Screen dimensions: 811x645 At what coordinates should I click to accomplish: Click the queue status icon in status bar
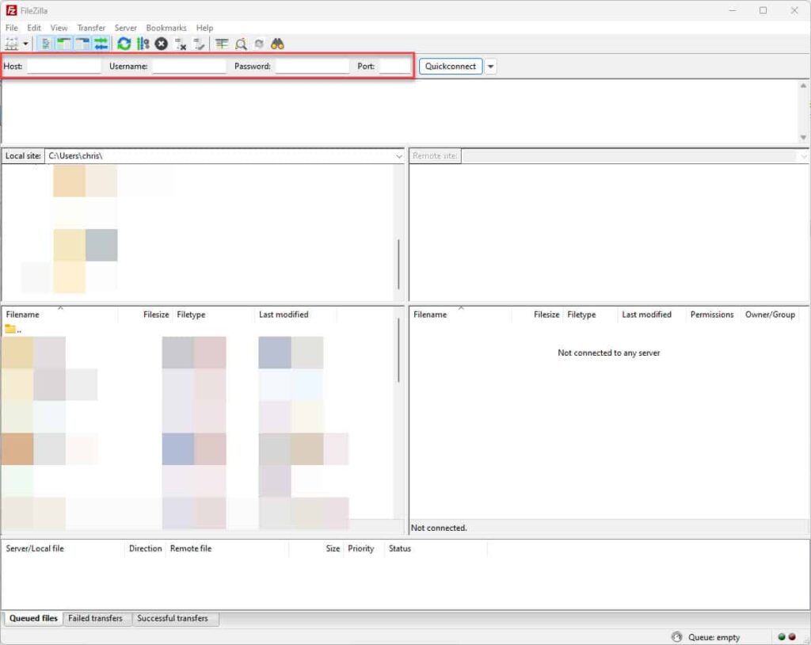676,637
